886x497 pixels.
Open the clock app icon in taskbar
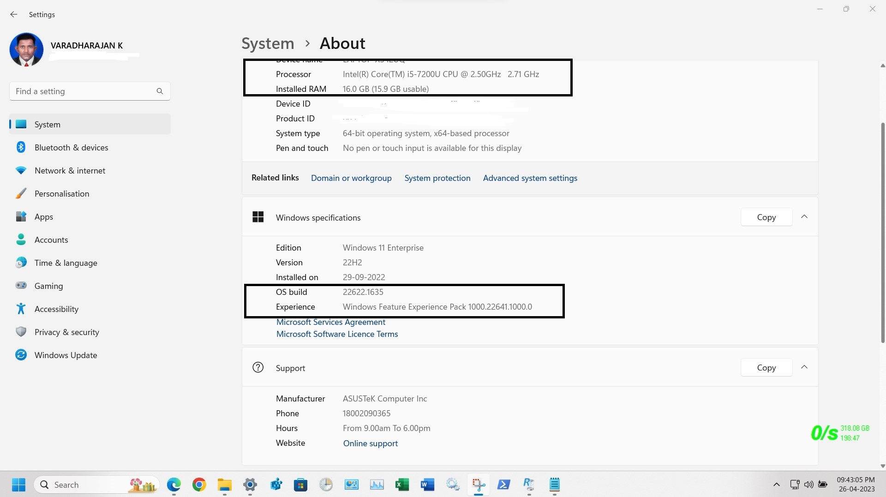[326, 485]
